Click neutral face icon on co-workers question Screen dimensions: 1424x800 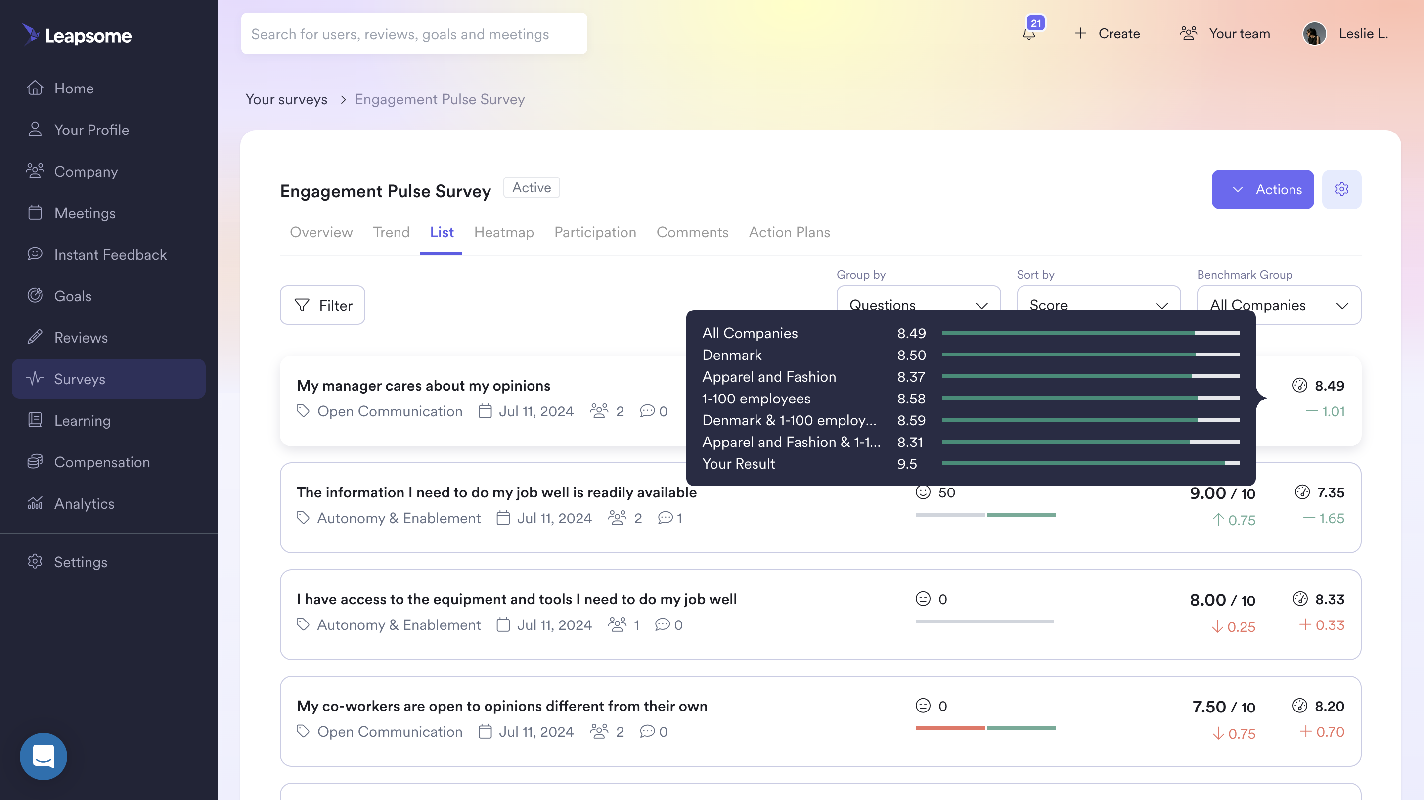point(923,706)
